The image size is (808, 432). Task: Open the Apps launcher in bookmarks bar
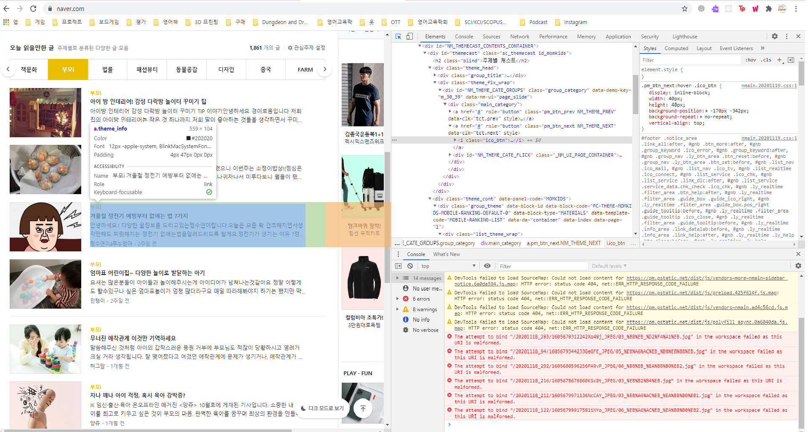6,22
